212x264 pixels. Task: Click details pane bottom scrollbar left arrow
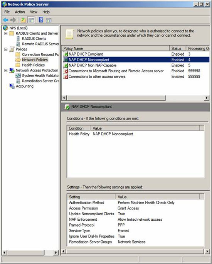point(64,251)
